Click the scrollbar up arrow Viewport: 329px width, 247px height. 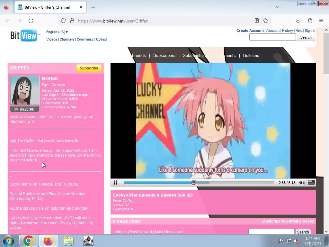[326, 30]
